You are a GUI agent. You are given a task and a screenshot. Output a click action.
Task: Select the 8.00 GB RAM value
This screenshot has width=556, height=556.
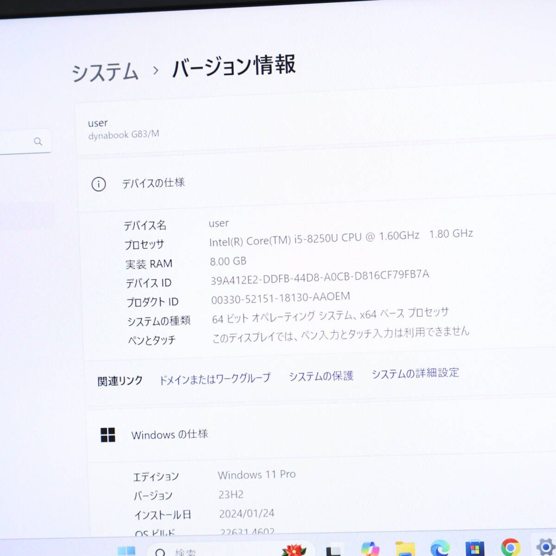[228, 261]
